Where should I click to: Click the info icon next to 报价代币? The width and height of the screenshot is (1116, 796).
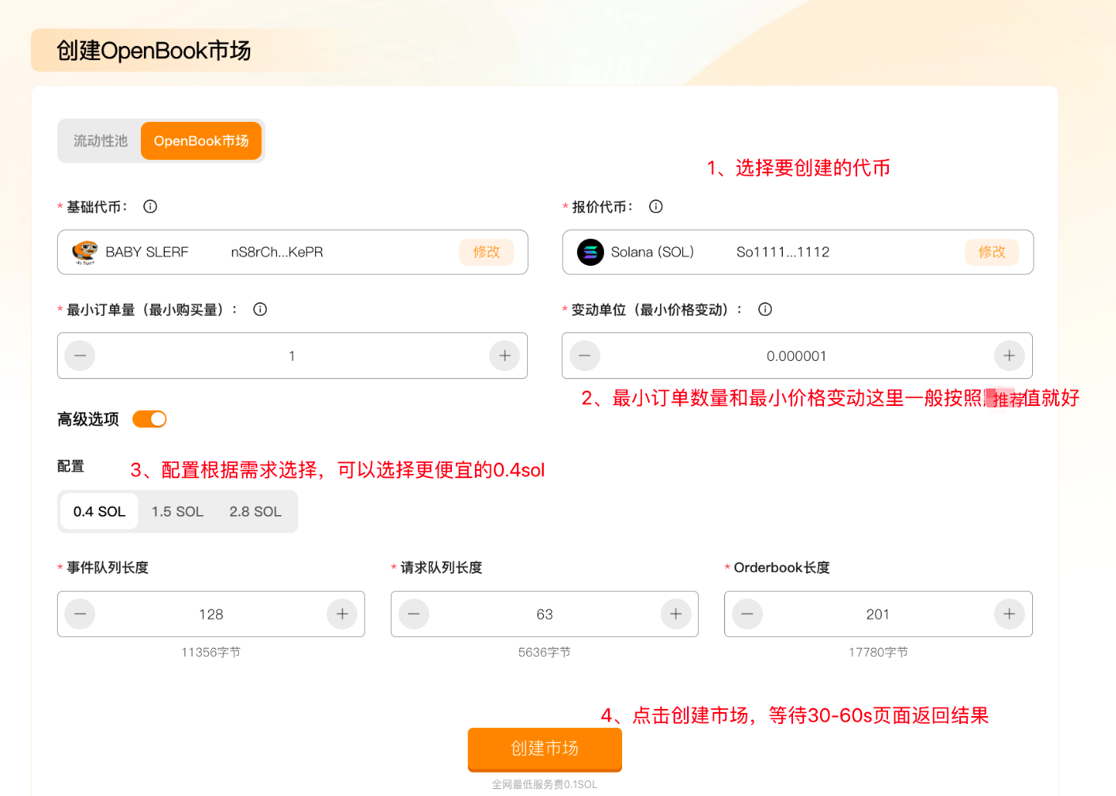tap(656, 207)
